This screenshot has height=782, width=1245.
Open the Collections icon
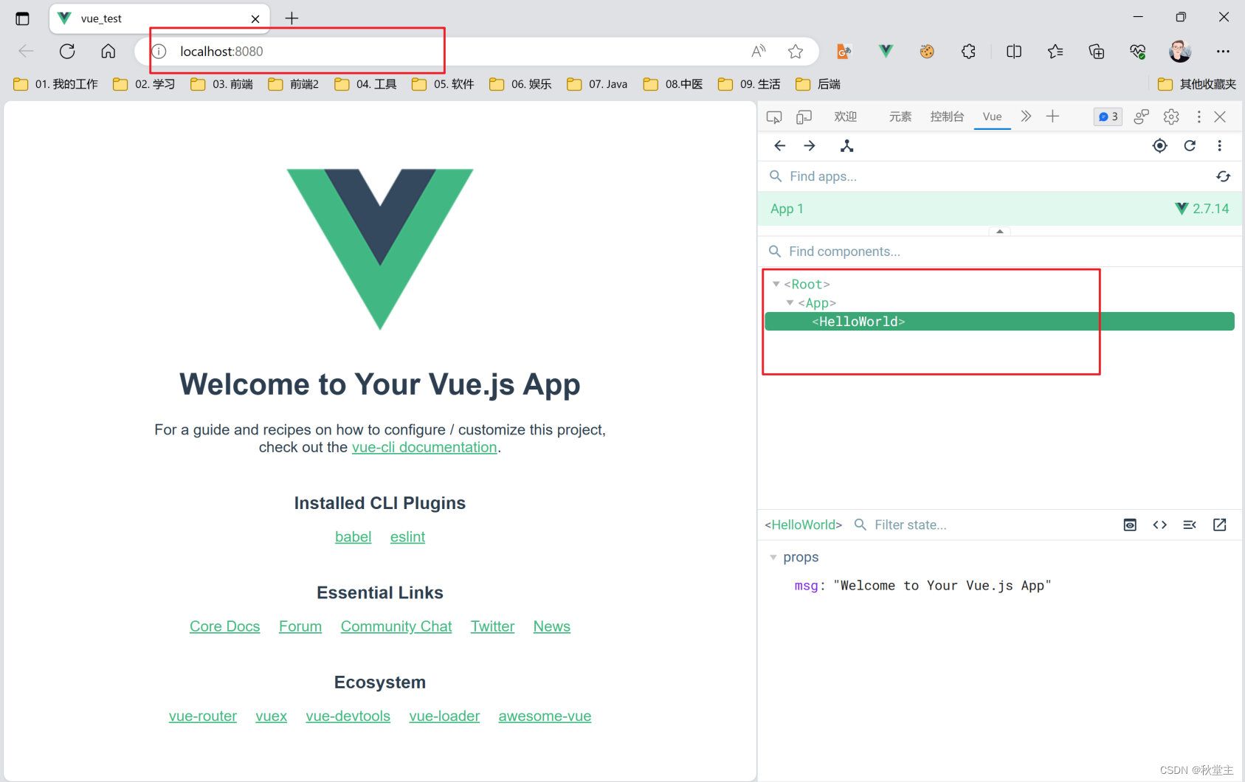point(1097,51)
